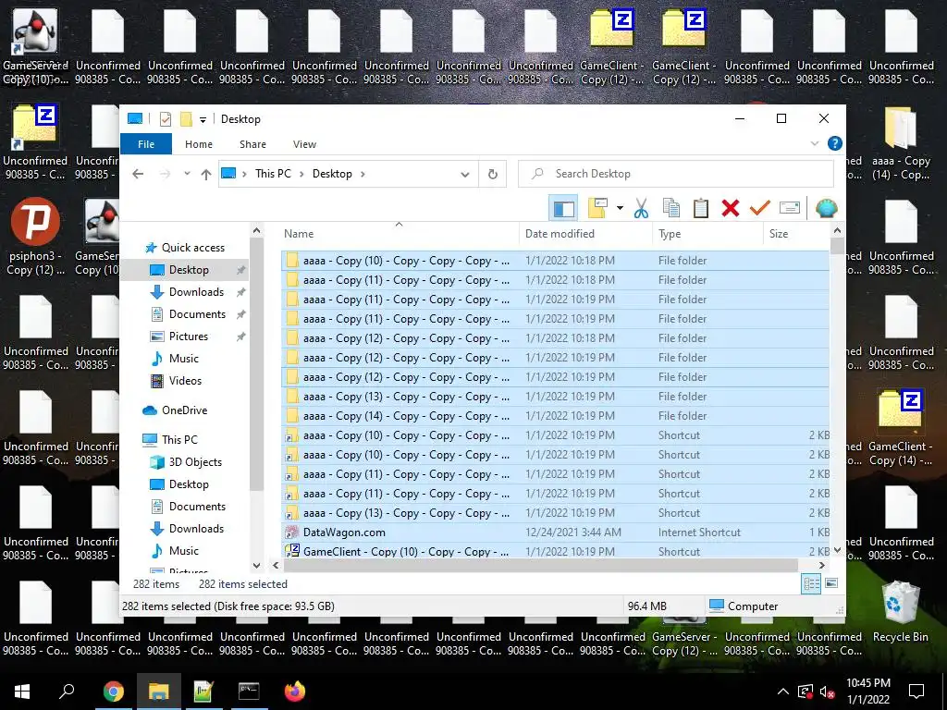Go back with the left arrow
The height and width of the screenshot is (710, 947).
(x=138, y=174)
